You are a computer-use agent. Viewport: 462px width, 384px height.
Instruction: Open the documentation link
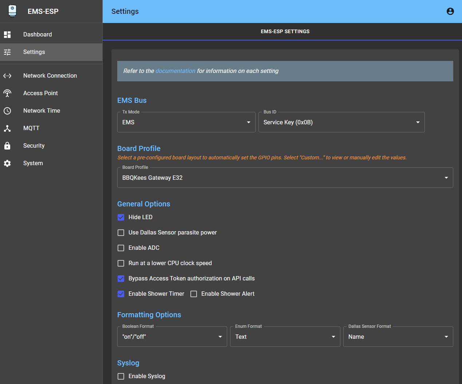click(175, 71)
